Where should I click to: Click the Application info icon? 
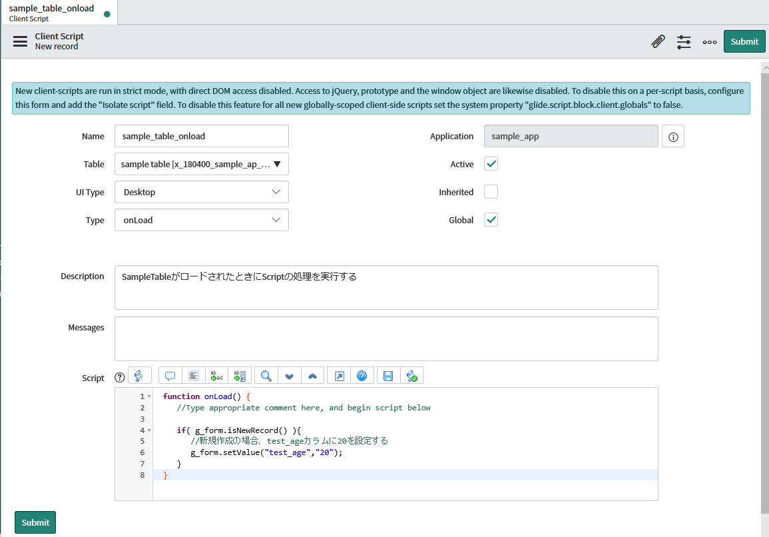click(673, 137)
